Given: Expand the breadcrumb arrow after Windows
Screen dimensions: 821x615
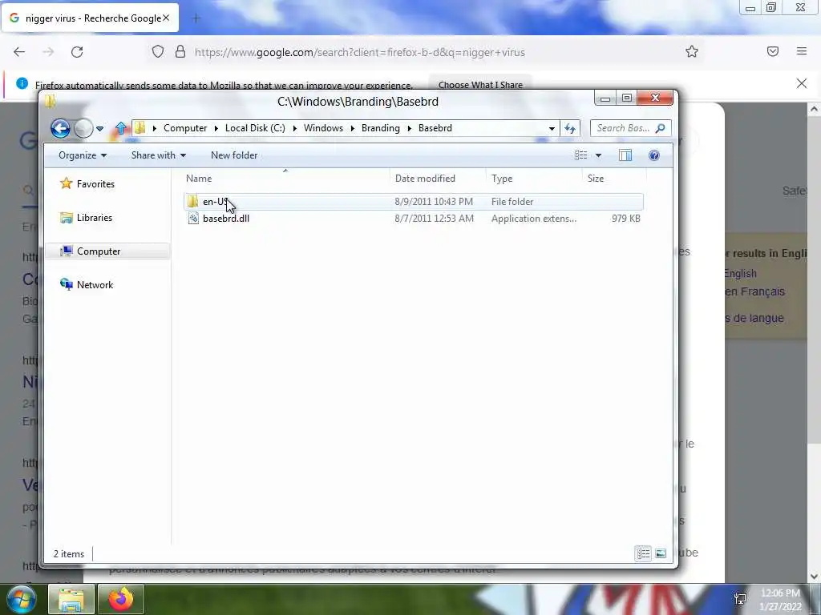Looking at the screenshot, I should click(353, 128).
